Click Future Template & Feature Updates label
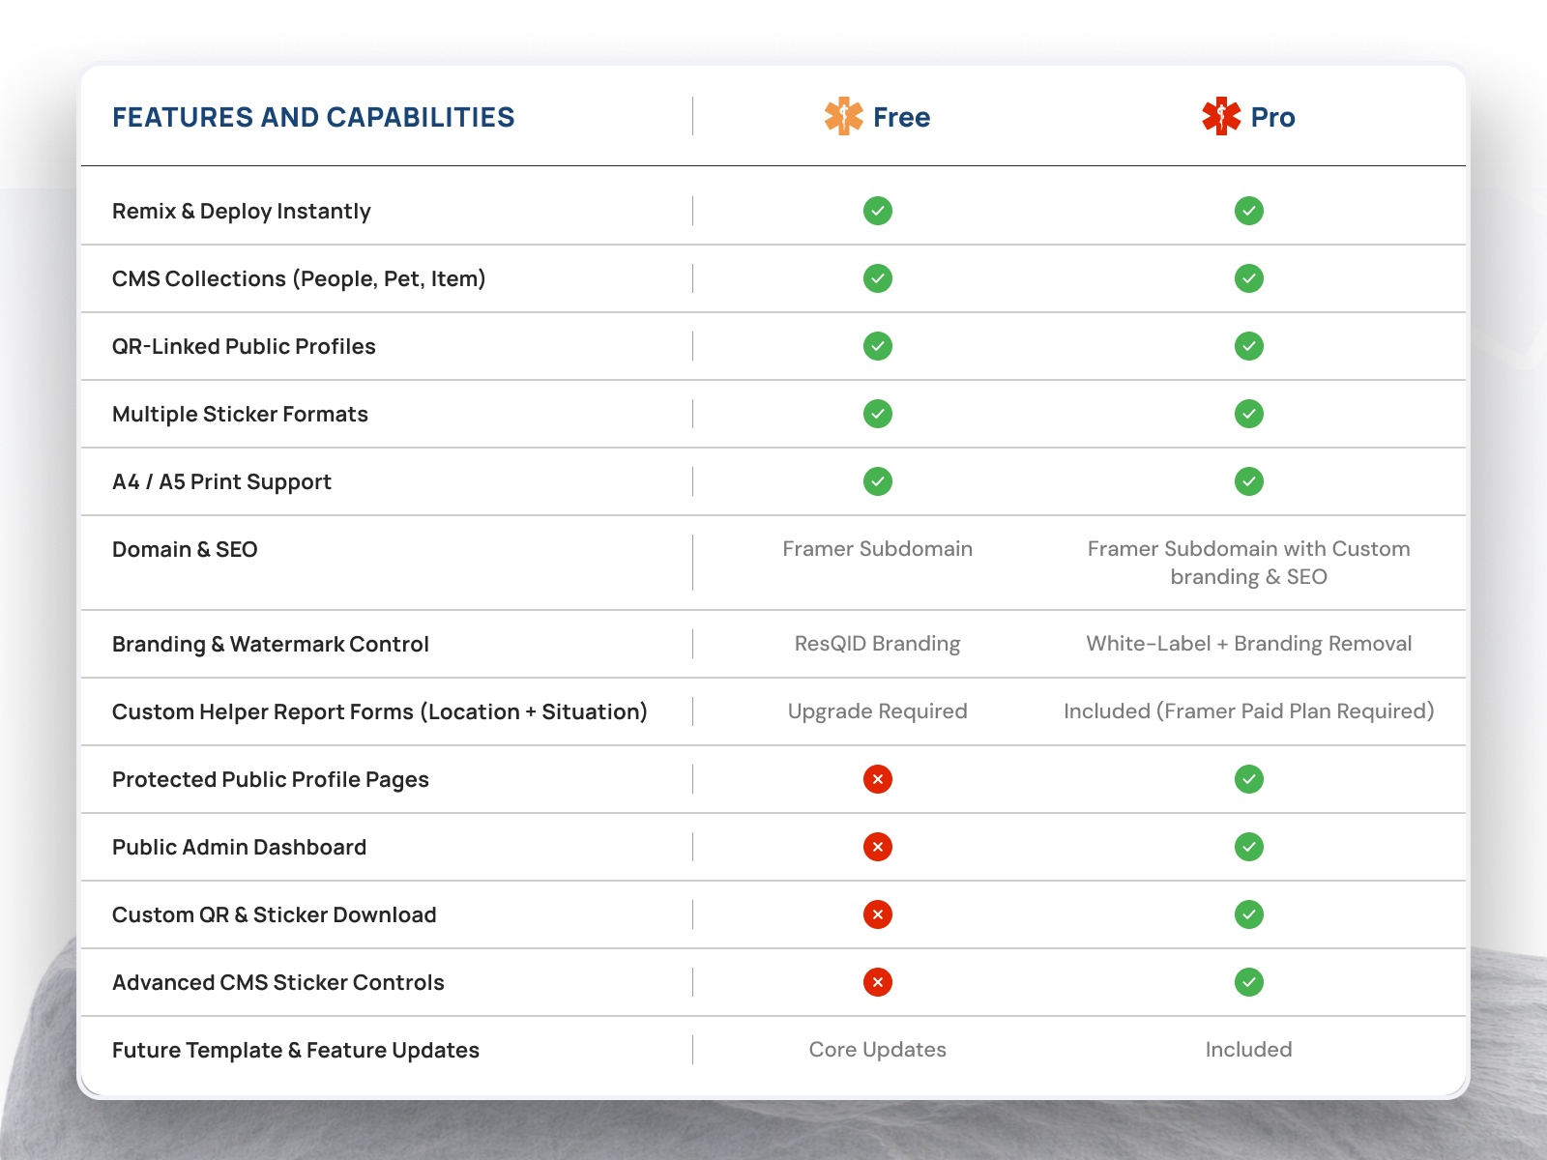This screenshot has height=1160, width=1547. 296,1050
